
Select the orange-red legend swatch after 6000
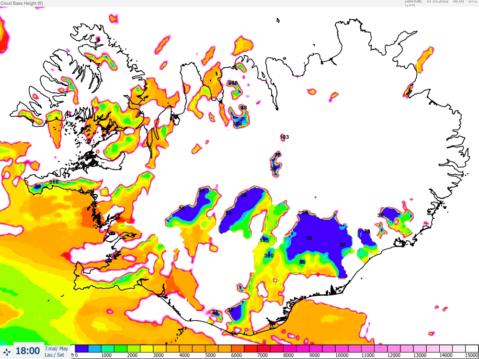pos(238,348)
